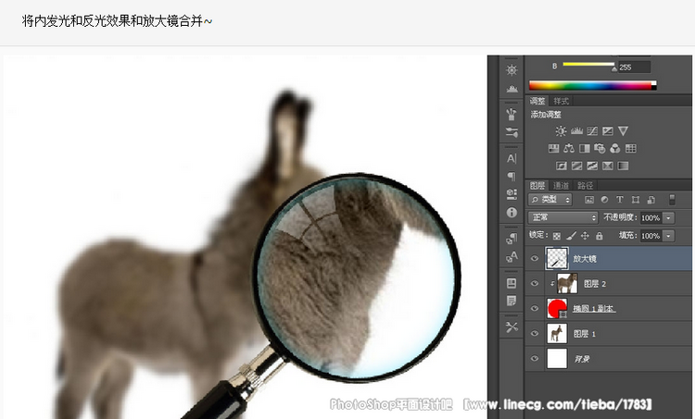
Task: Toggle shape layer filter
Action: [636, 200]
